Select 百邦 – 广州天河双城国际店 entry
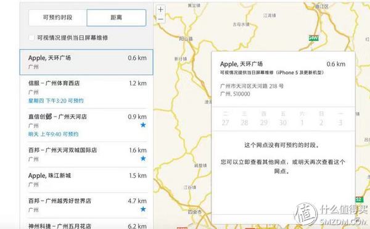This screenshot has width=370, height=229. coord(86,154)
